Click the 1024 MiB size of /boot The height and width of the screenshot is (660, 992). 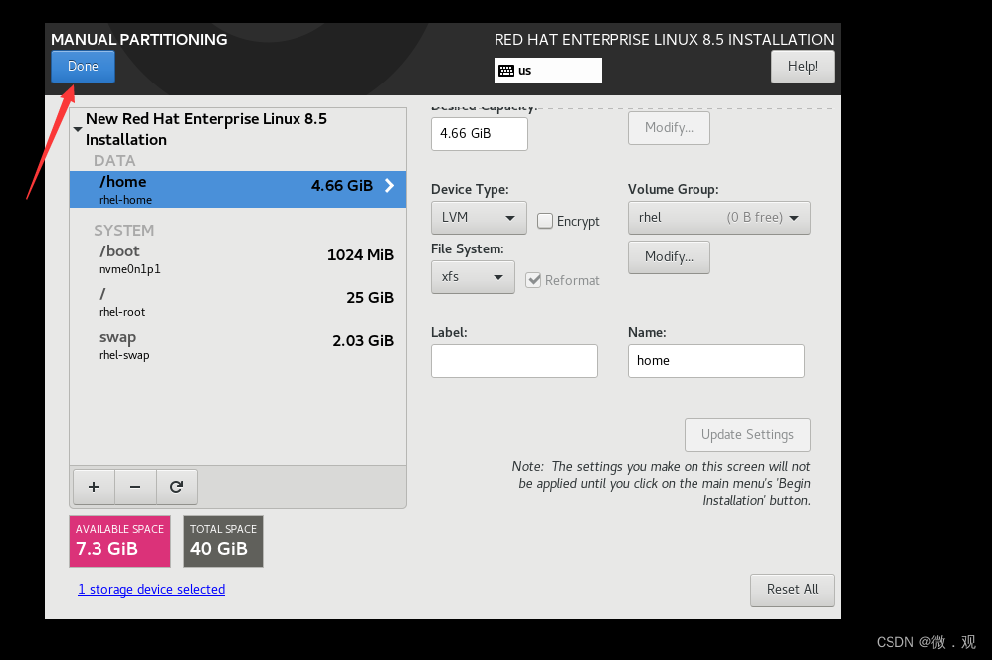click(x=360, y=255)
